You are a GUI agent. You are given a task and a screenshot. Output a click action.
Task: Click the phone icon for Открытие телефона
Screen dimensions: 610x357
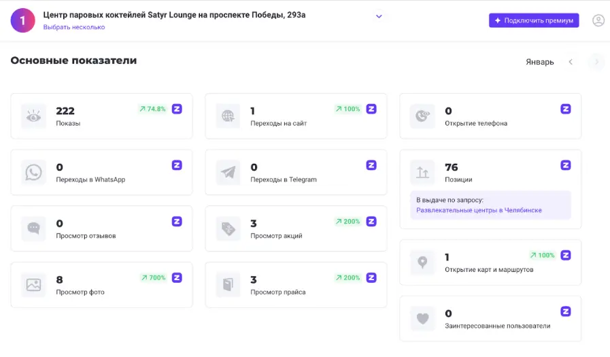422,116
